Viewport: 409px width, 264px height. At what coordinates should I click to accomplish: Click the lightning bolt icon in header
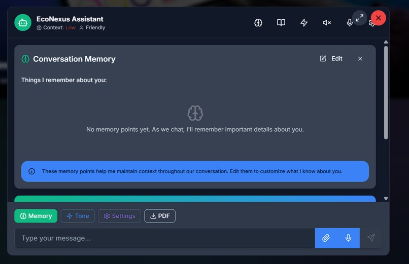tap(304, 23)
